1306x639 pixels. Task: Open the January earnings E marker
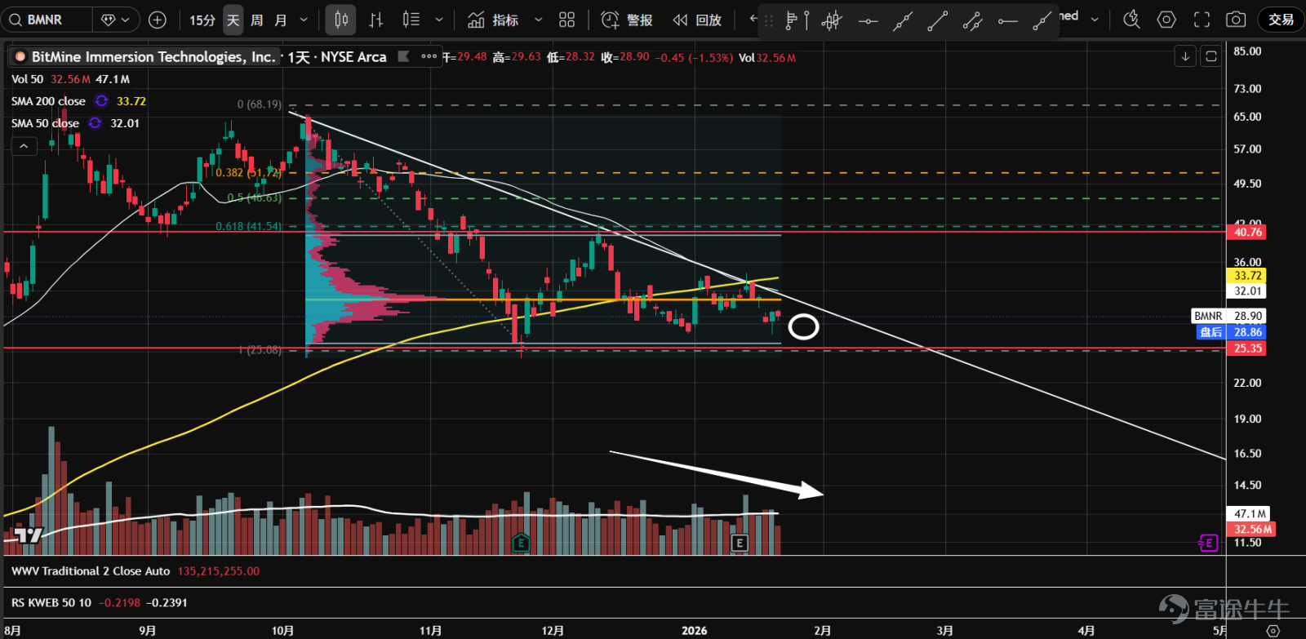[x=740, y=543]
